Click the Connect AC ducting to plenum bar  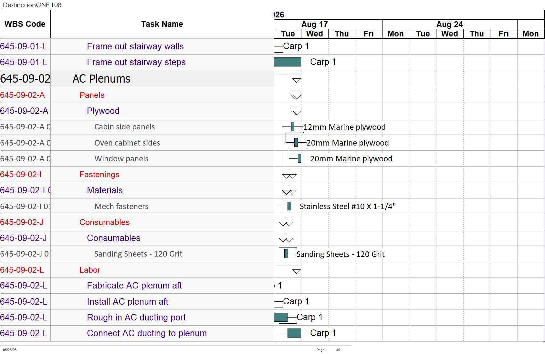pos(294,333)
